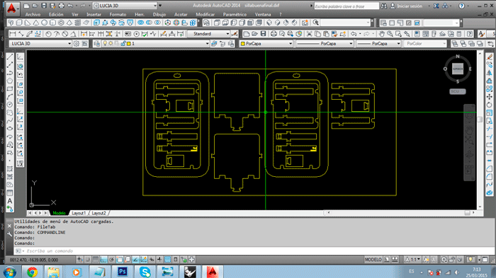Select the Line tool in draw toolbar
The width and height of the screenshot is (496, 278).
10,57
